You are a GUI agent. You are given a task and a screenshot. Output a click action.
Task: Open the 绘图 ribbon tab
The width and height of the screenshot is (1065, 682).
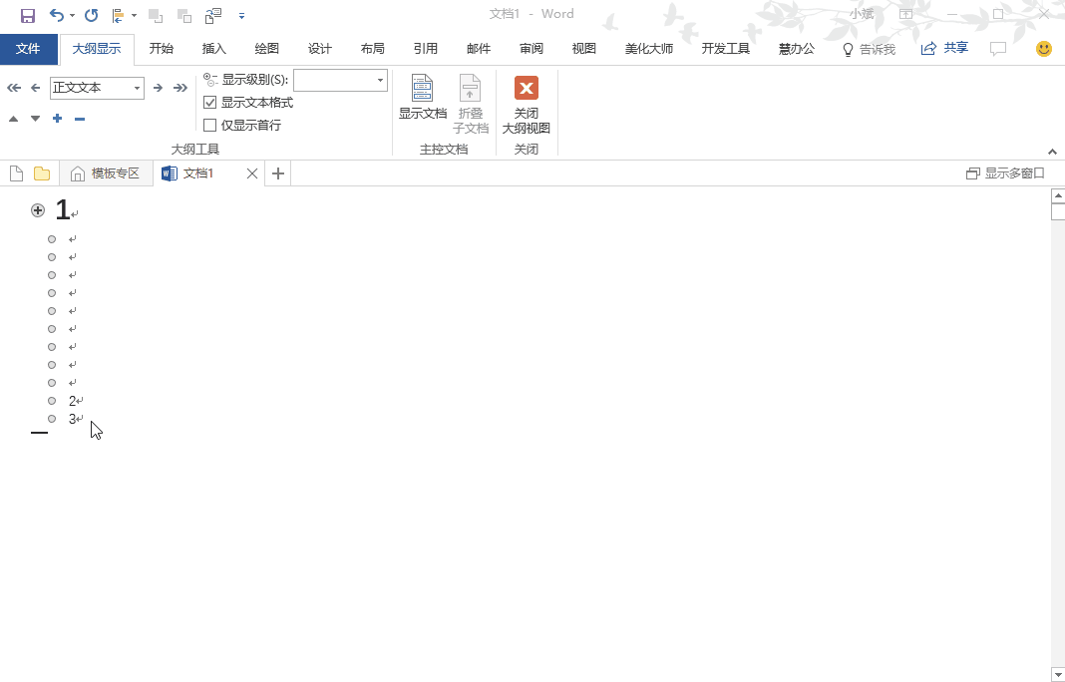point(267,49)
